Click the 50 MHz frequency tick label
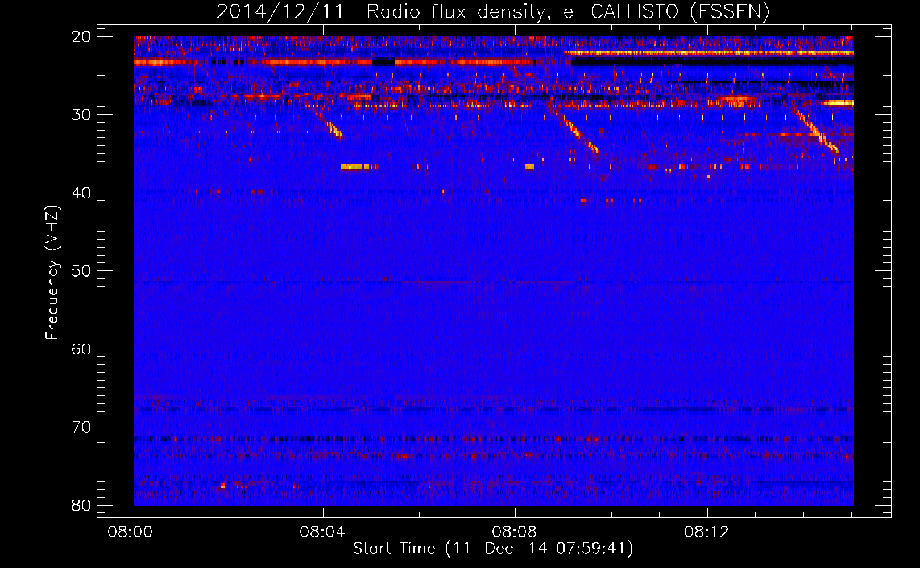The height and width of the screenshot is (568, 920). pyautogui.click(x=81, y=271)
